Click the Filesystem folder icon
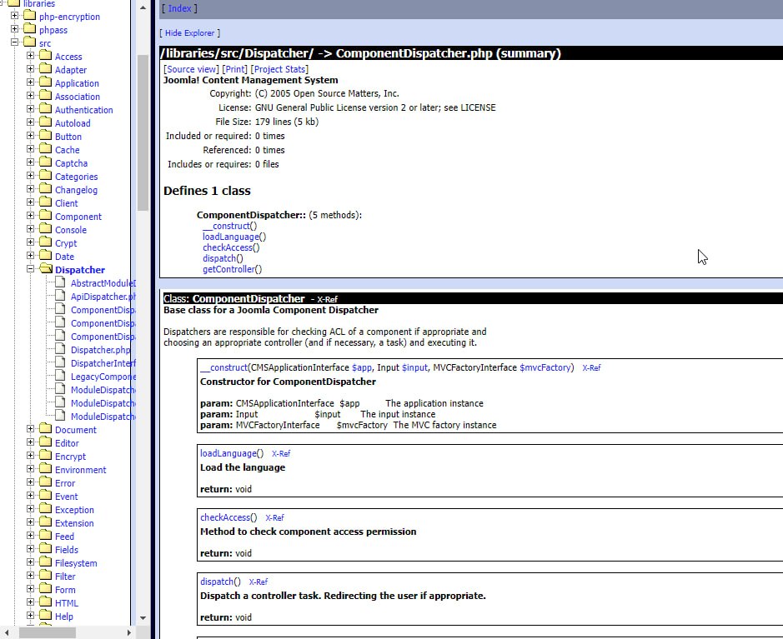783x639 pixels. coord(45,562)
